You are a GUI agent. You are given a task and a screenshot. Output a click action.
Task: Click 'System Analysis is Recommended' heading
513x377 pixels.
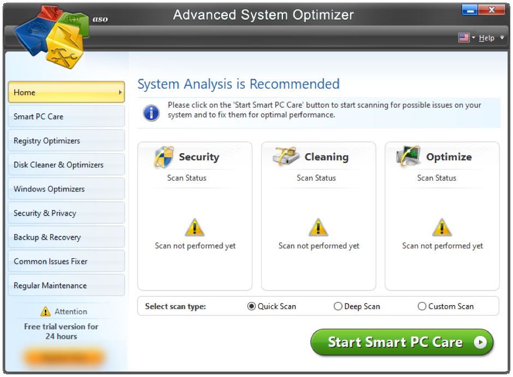coord(239,84)
